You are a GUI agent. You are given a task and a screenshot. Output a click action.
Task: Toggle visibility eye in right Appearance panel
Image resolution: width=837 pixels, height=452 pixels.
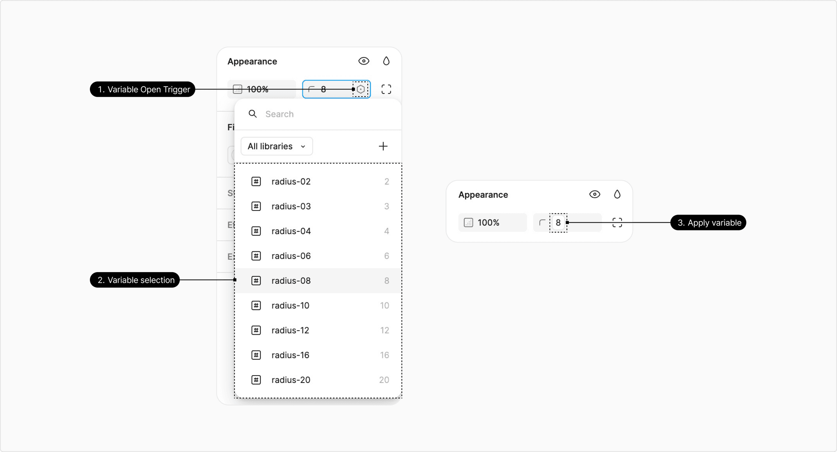[595, 195]
